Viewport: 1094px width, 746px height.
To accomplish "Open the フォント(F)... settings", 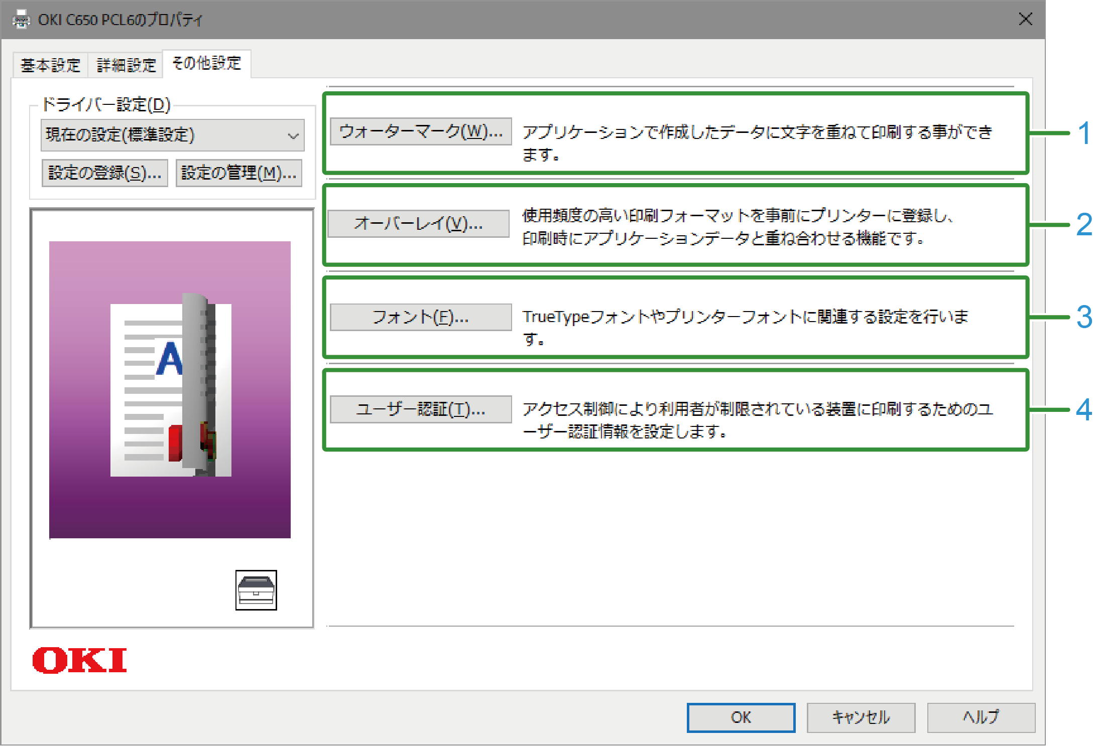I will (x=421, y=317).
